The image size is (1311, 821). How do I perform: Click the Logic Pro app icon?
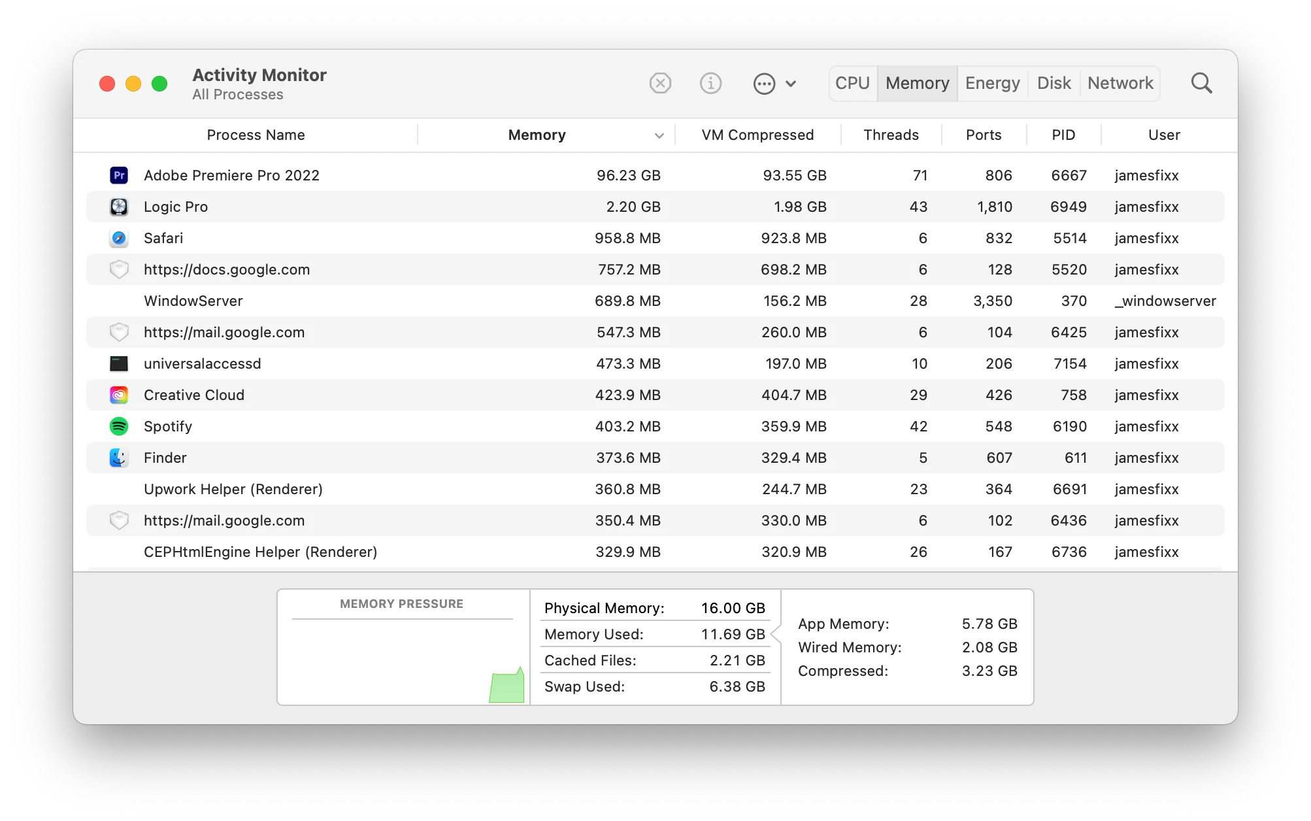tap(119, 207)
